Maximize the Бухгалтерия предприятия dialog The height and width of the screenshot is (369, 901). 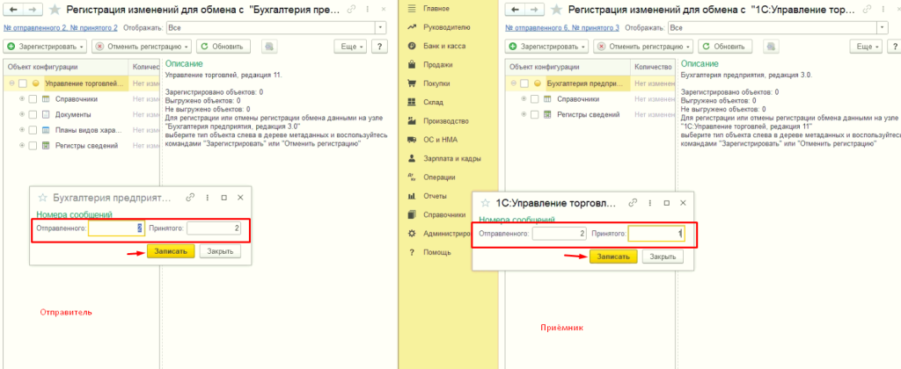(224, 197)
